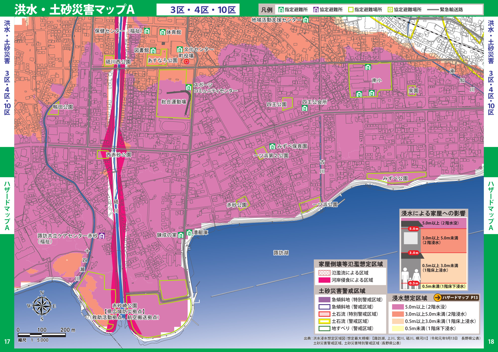
Task: Click the shelter icon next to 図書館
Action: (x=153, y=51)
